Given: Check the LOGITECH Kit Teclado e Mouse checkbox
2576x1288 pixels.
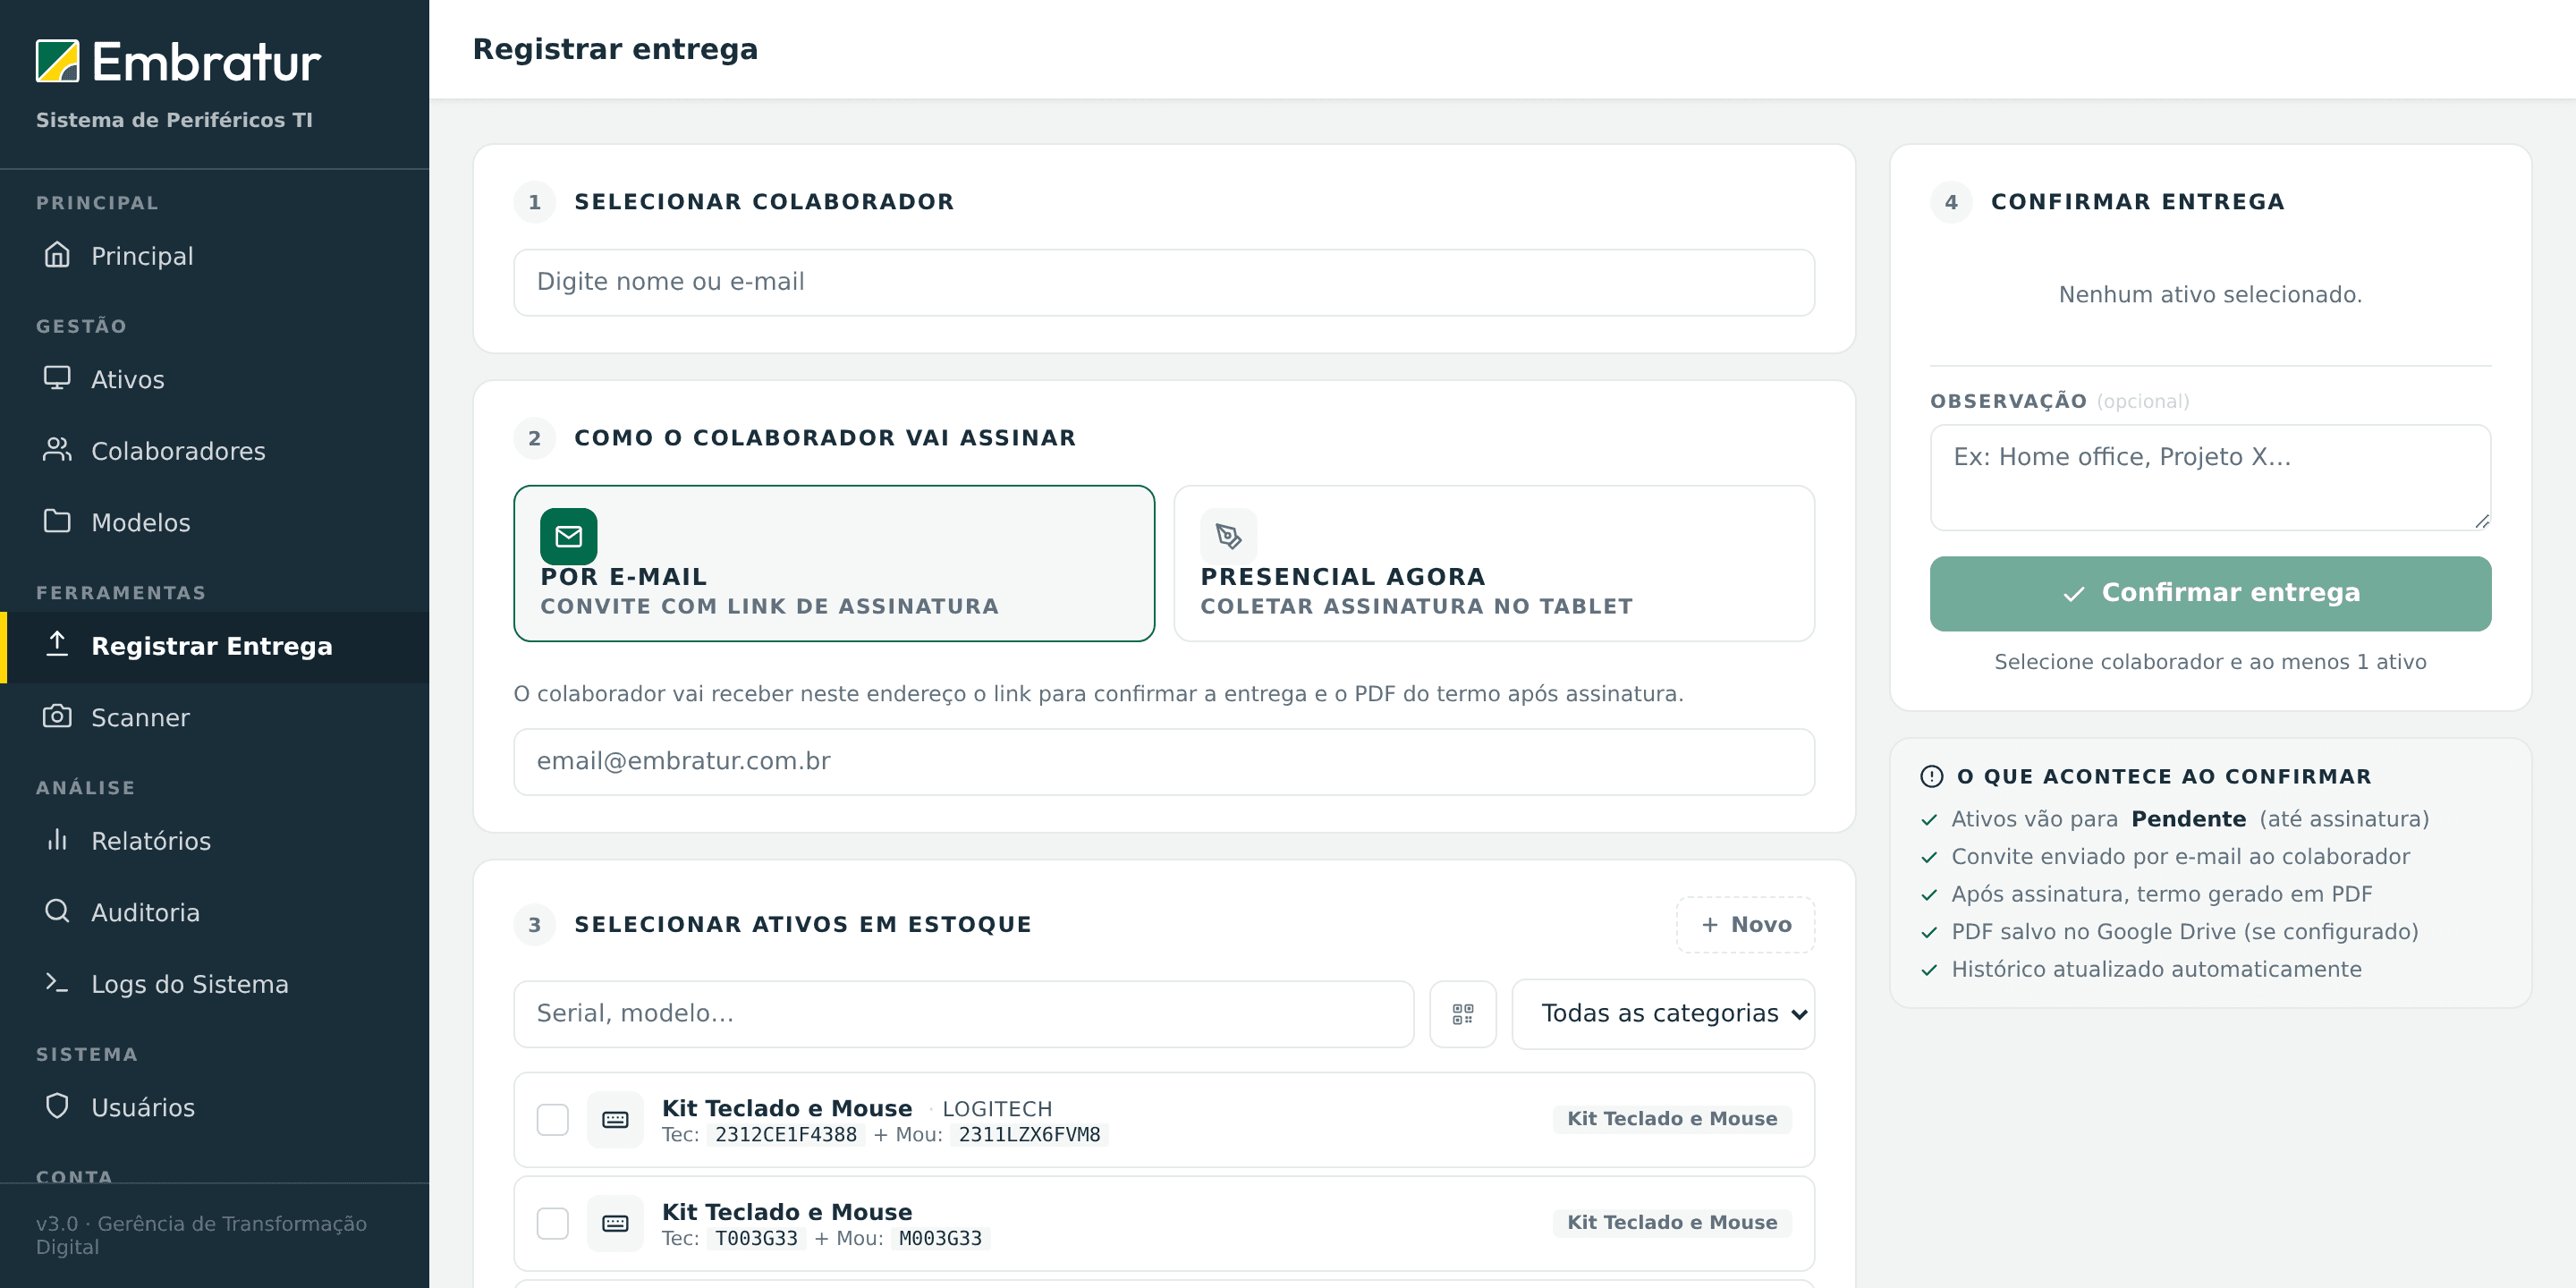Looking at the screenshot, I should pos(553,1120).
